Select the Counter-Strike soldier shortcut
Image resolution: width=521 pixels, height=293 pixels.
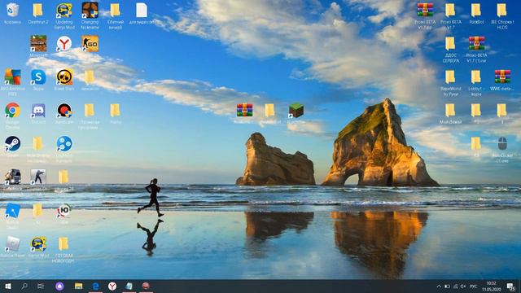(x=38, y=177)
